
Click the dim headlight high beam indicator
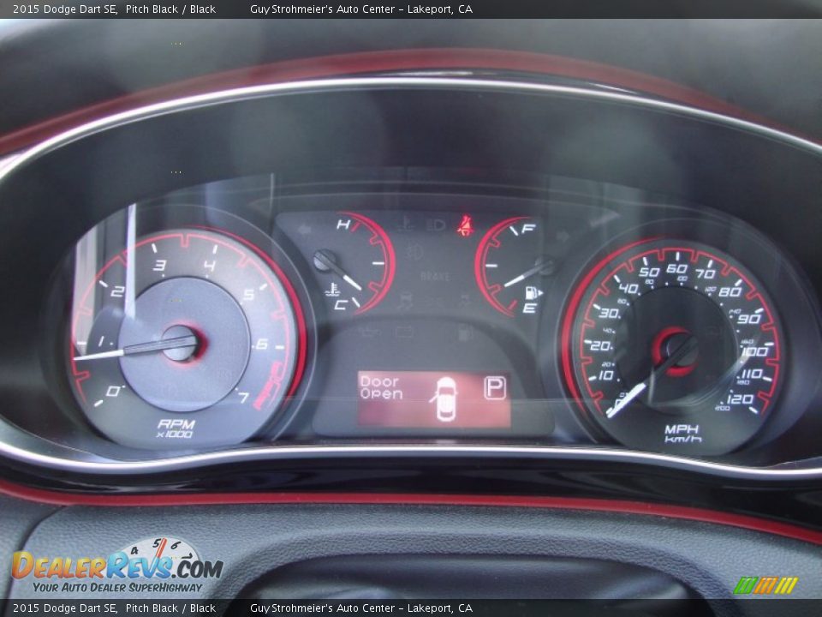click(x=437, y=225)
